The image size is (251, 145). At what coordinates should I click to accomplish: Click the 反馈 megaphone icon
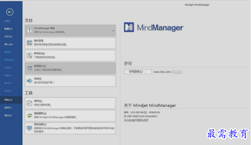(30, 81)
